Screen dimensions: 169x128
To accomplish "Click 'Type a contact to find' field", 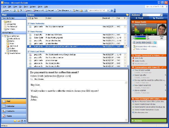I will [x=97, y=10].
